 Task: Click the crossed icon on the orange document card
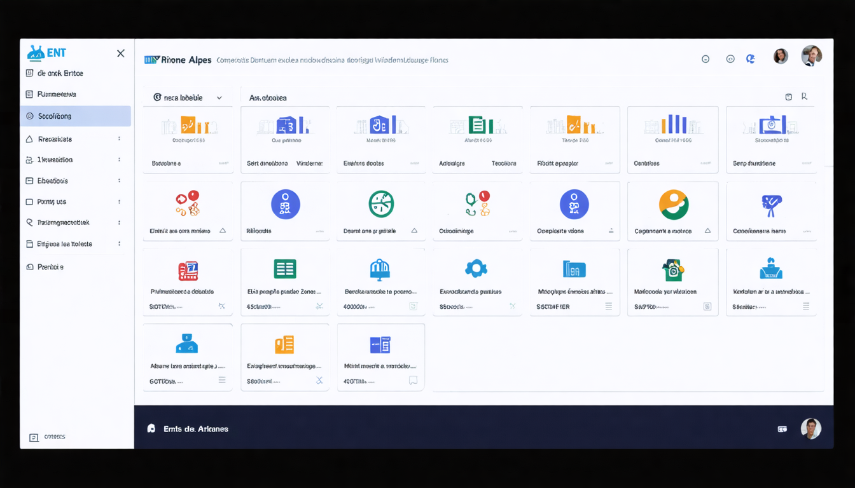[319, 381]
